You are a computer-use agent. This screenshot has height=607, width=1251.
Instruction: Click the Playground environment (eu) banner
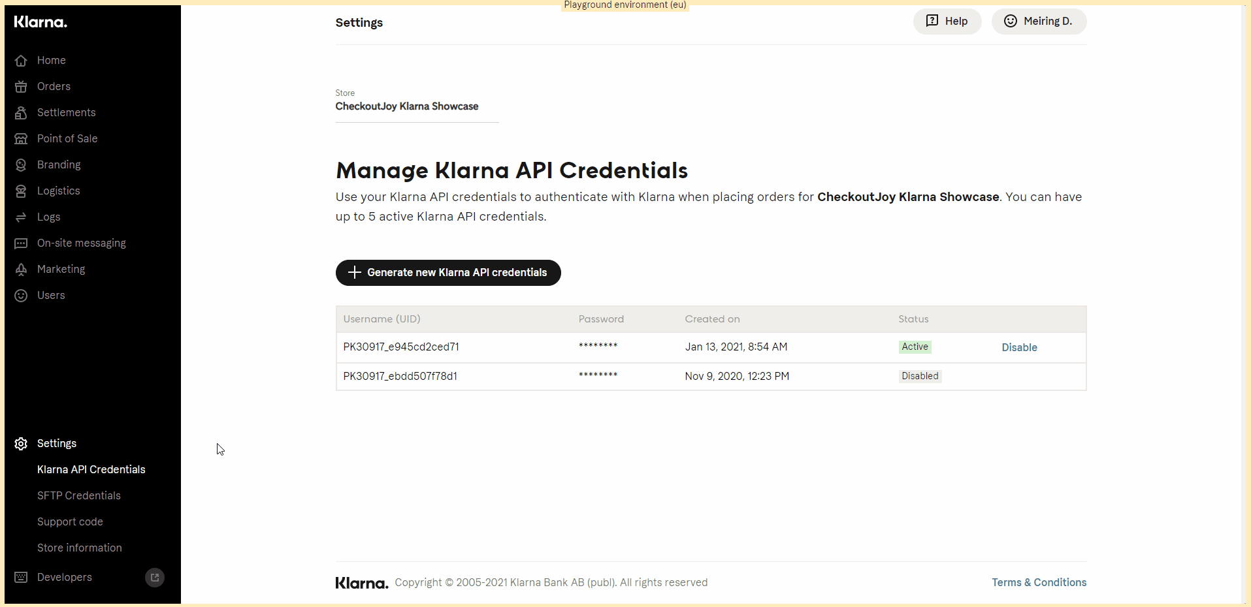click(x=625, y=5)
